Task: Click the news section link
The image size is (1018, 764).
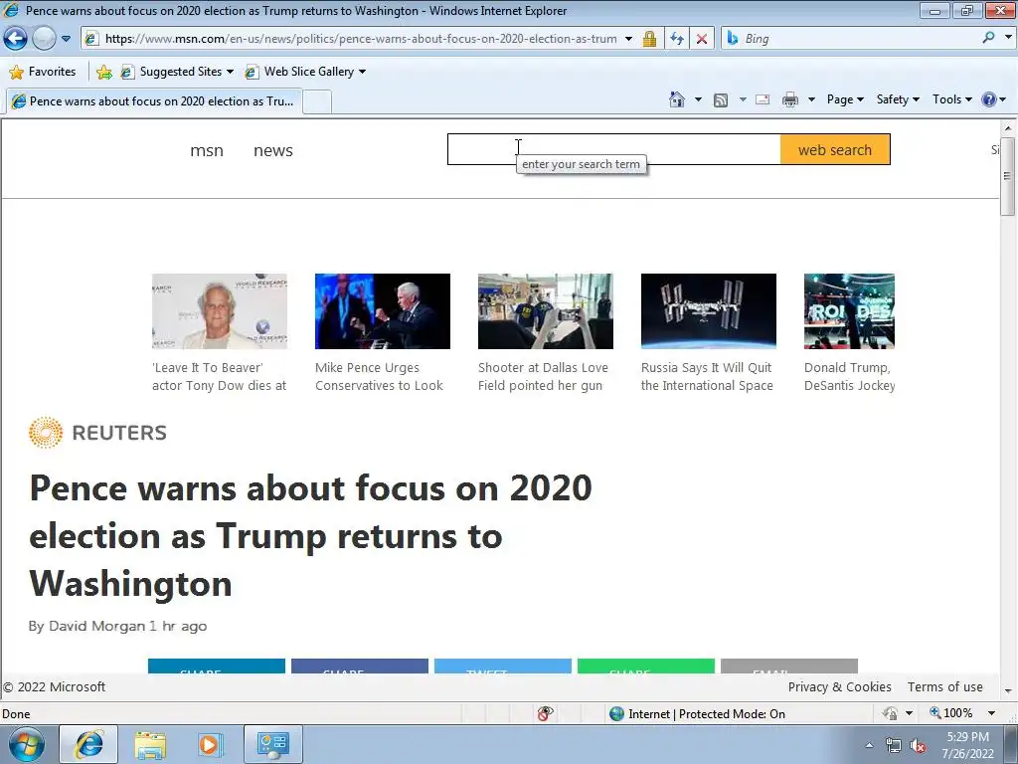Action: tap(272, 151)
